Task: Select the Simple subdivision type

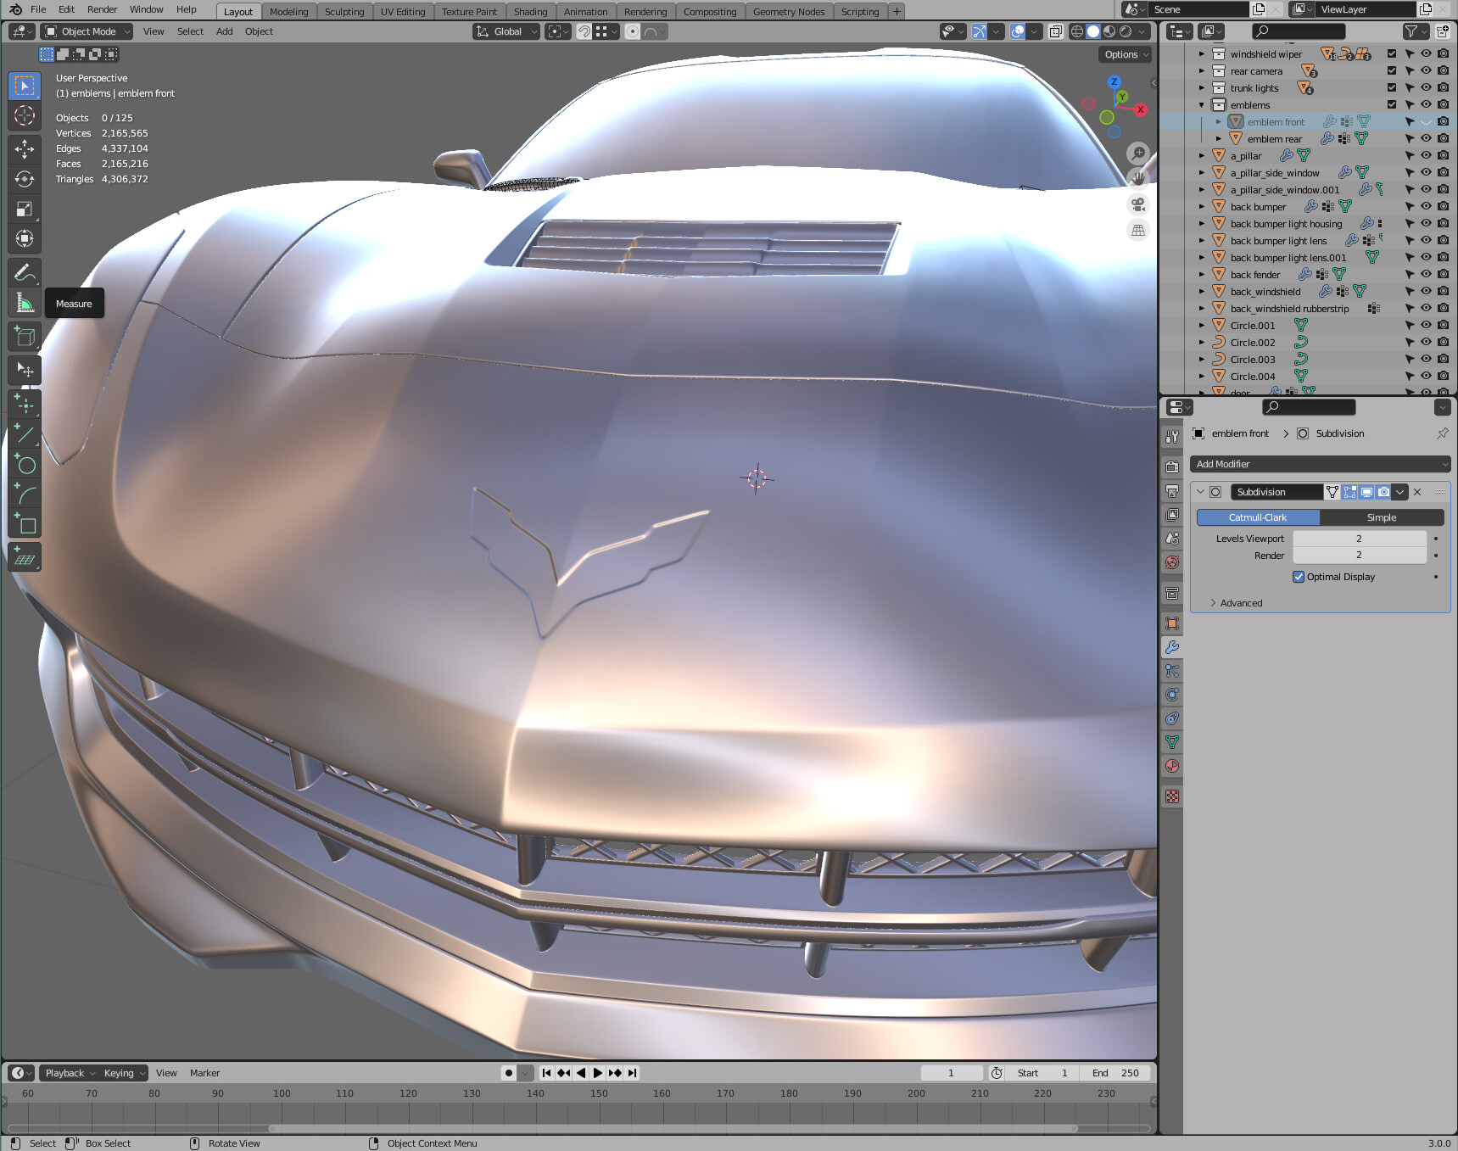Action: tap(1382, 517)
